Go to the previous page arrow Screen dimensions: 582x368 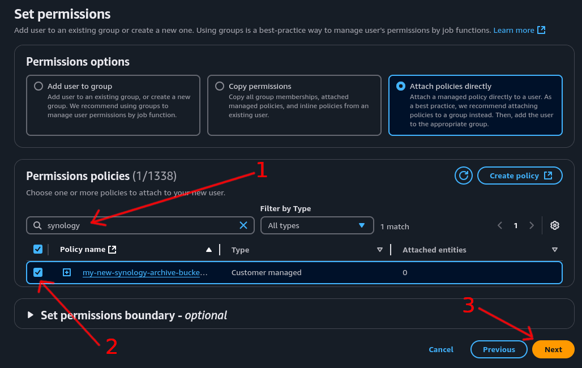(500, 225)
